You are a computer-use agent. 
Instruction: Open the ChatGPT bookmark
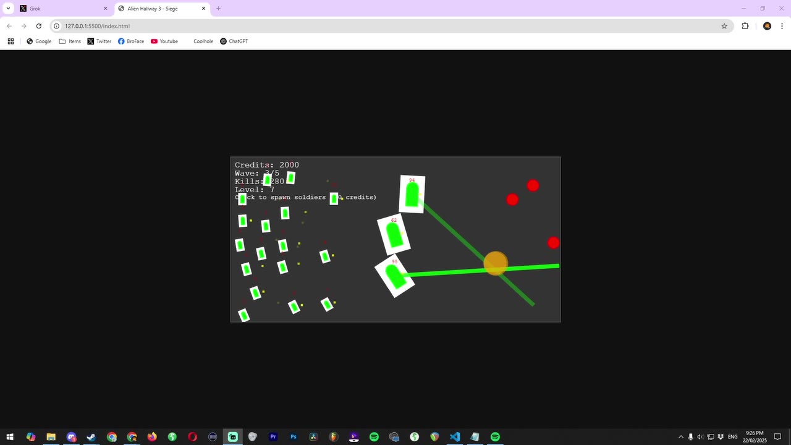tap(234, 41)
